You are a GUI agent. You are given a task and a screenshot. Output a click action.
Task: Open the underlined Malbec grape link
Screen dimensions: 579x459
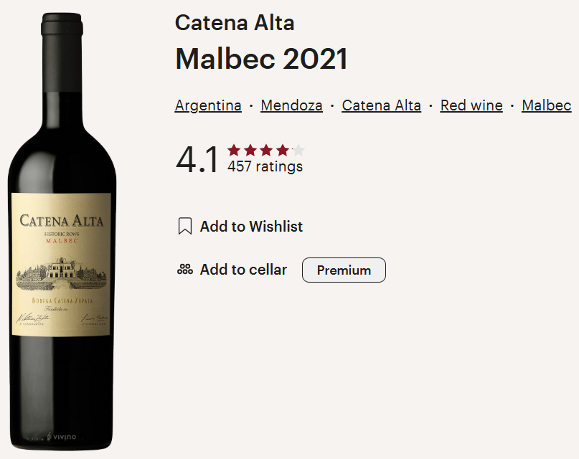(547, 105)
